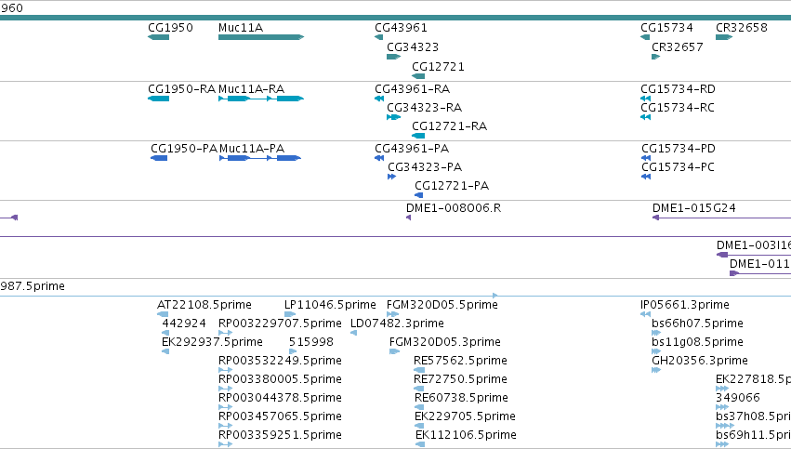Click the GH20356.3prime EST label
The width and height of the screenshot is (791, 449).
[x=700, y=361]
